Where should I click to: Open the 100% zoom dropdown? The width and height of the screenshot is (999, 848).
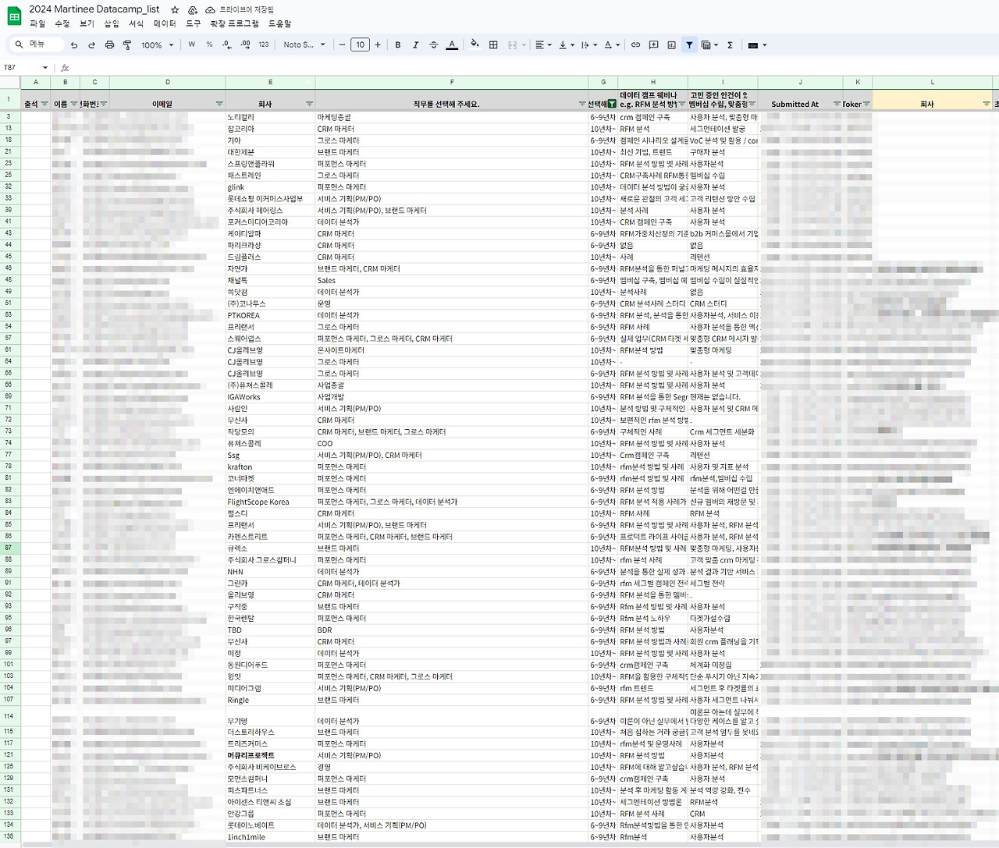pos(156,45)
